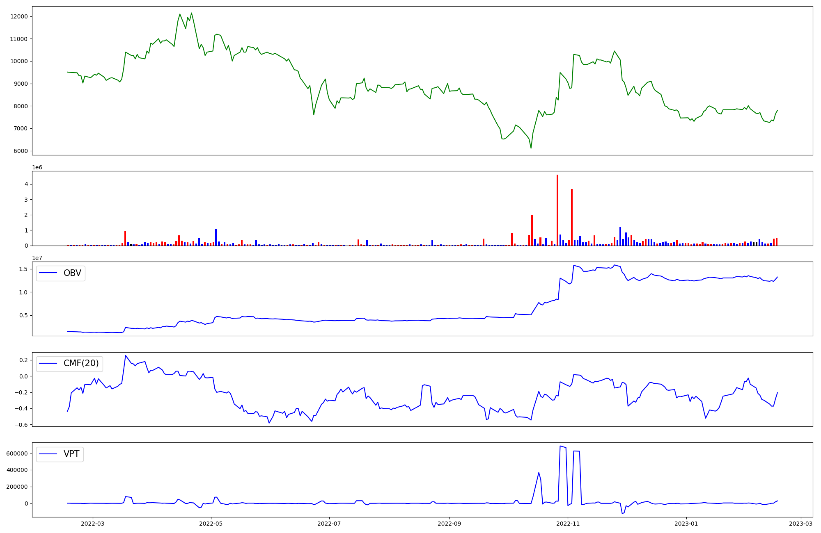
Task: Click the 2022-09 x-axis date label
Action: tap(449, 524)
